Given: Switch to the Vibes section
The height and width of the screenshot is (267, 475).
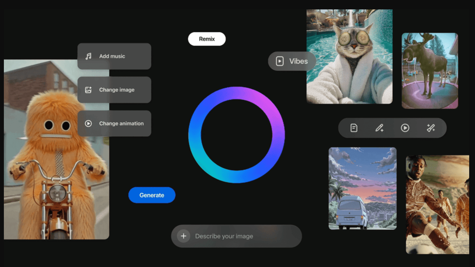Looking at the screenshot, I should tap(292, 61).
